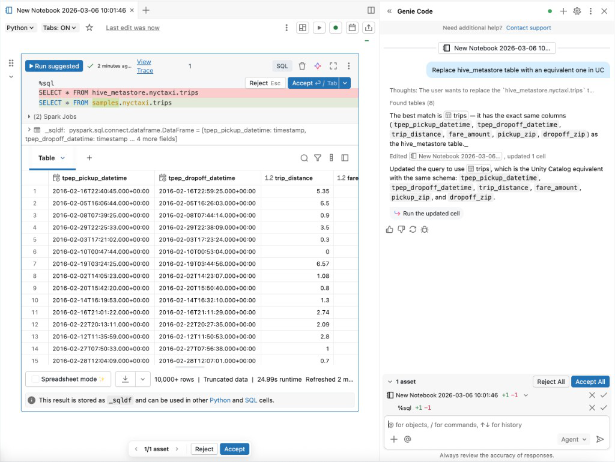Click the Accept All button in Genie panel
Screen dimensions: 615x462
click(x=590, y=381)
